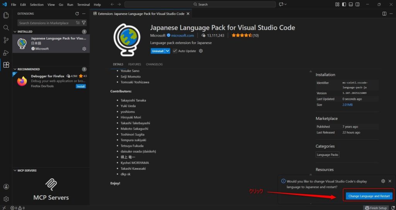Open the 2.01MB size link
396x210 pixels.
click(348, 105)
